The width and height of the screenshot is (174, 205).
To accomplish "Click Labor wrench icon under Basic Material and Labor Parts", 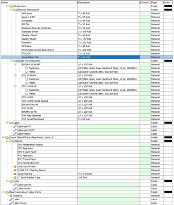I will 11,199.
